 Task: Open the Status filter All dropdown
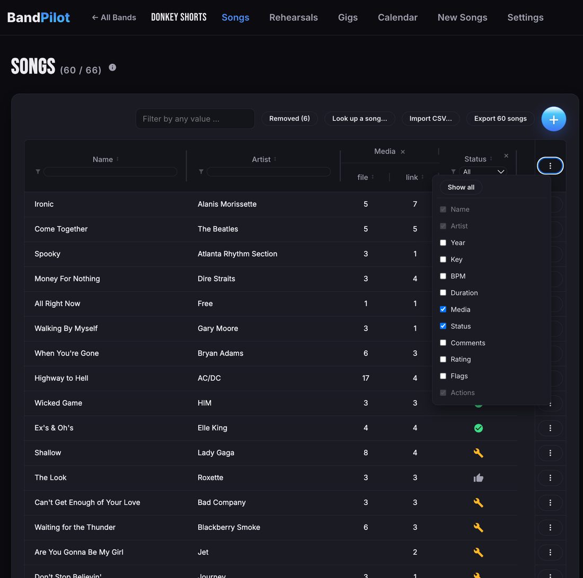[x=483, y=171]
